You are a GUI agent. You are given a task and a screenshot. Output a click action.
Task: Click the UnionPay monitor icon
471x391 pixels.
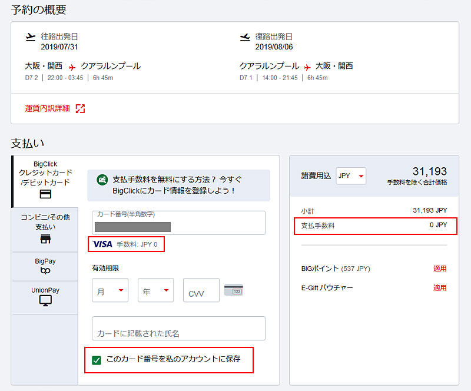click(45, 301)
